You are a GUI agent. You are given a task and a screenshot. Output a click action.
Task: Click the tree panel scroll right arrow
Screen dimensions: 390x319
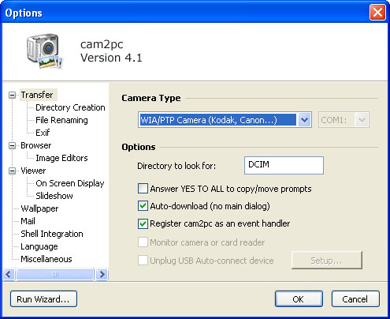coord(102,275)
